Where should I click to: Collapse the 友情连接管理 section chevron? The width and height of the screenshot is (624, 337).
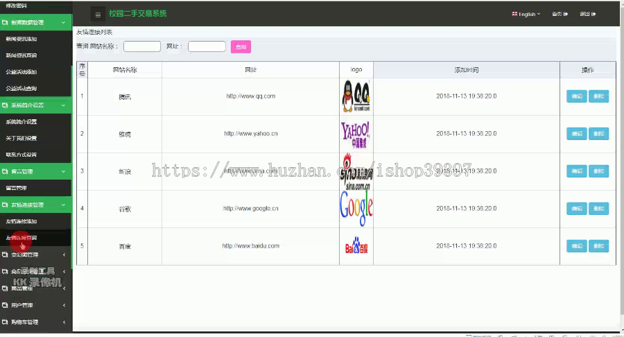click(x=63, y=205)
